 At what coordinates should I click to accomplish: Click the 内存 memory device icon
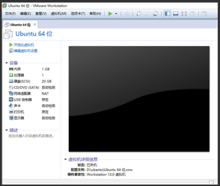tap(11, 69)
